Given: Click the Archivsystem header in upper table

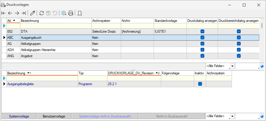Looking at the screenshot, I should 106,21.
